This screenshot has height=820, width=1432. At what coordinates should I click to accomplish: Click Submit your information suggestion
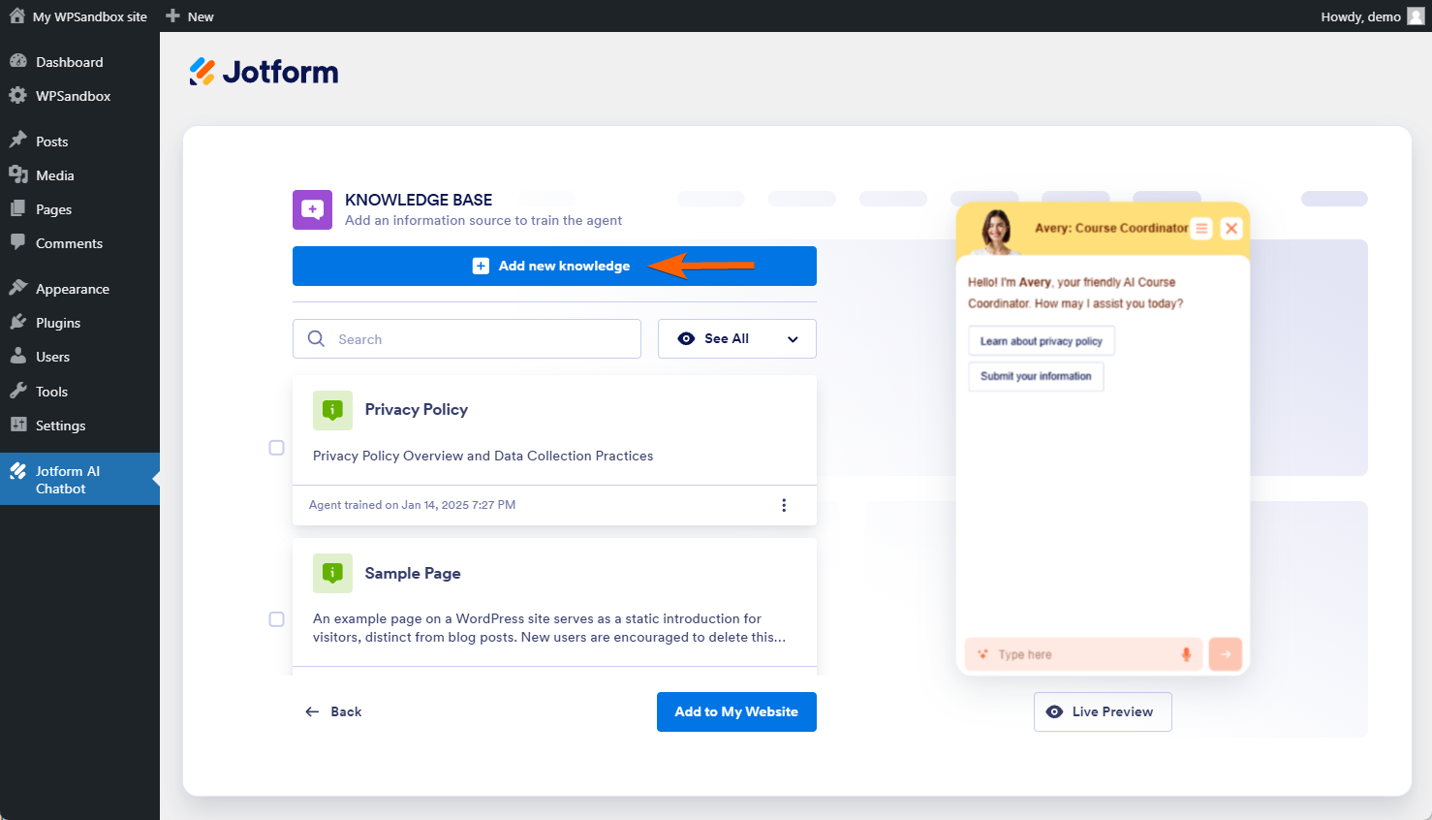pos(1036,376)
